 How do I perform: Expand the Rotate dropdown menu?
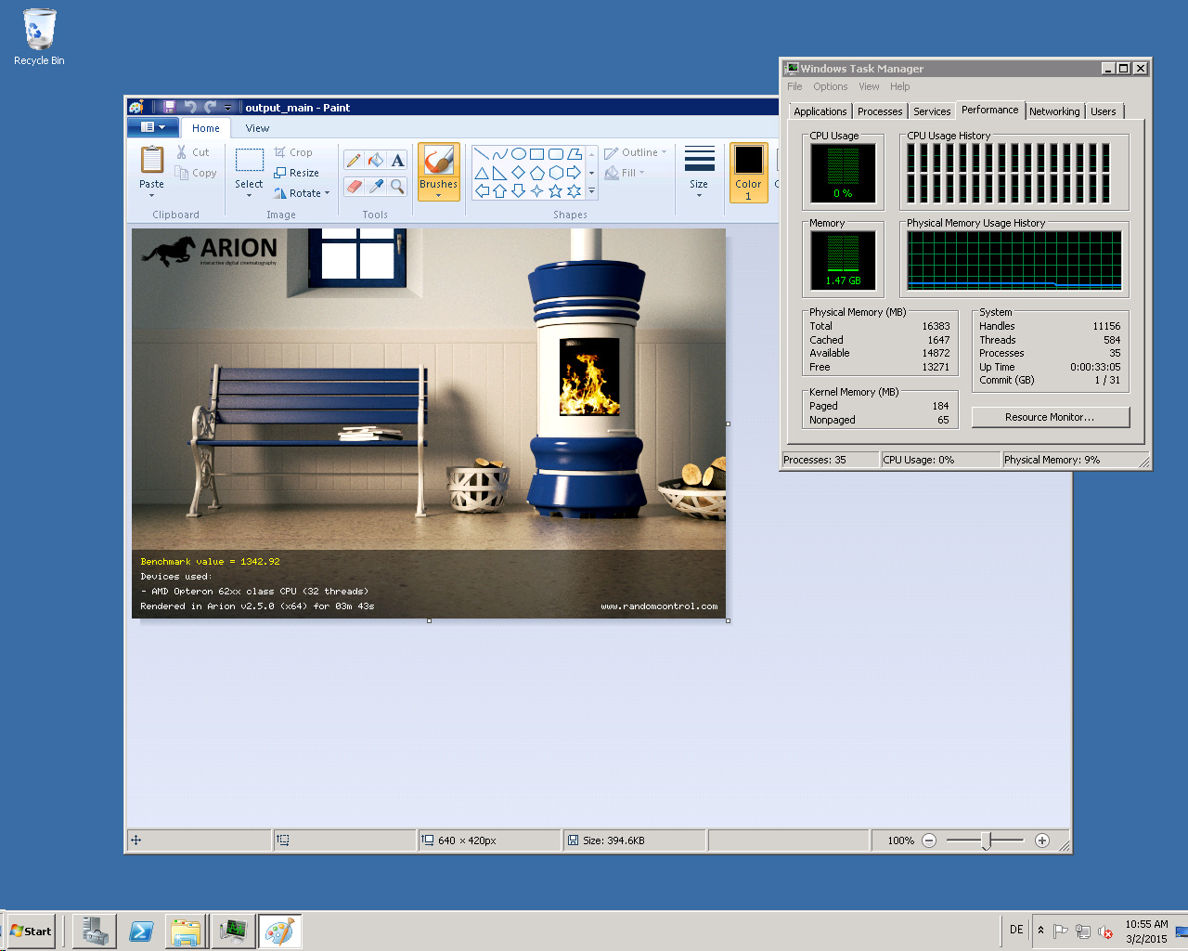click(x=303, y=193)
